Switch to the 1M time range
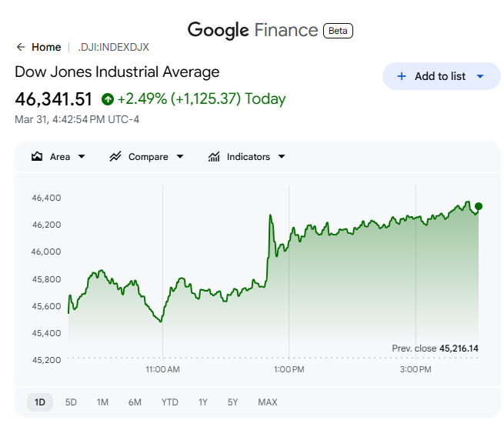The image size is (504, 430). (102, 402)
